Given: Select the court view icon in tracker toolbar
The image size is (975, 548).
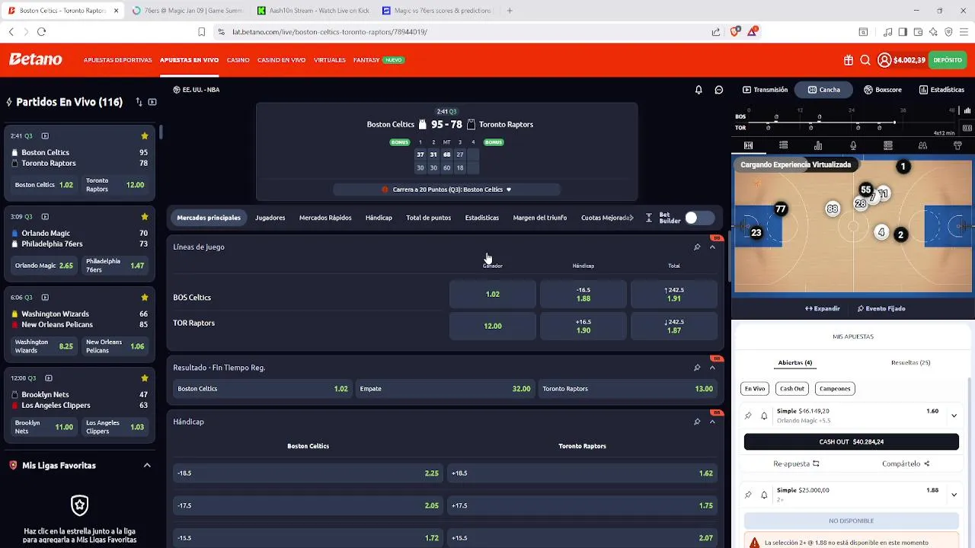Looking at the screenshot, I should pyautogui.click(x=748, y=145).
